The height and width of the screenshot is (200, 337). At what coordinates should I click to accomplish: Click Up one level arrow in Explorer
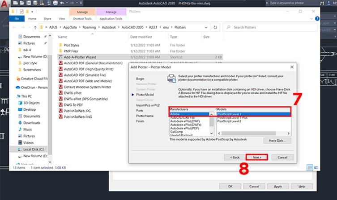pos(35,27)
